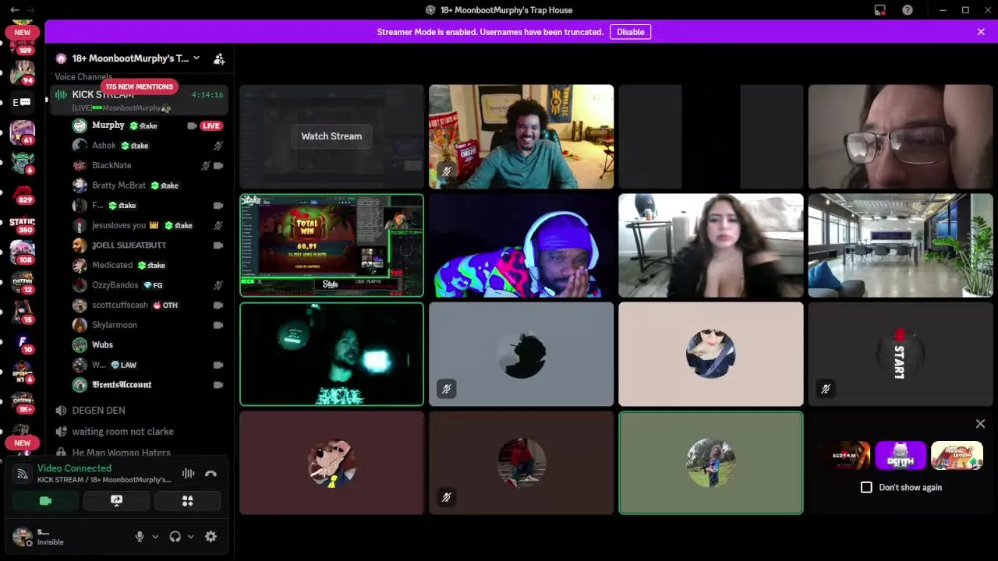Open server icon with 1K+ badge
998x561 pixels.
pos(22,402)
